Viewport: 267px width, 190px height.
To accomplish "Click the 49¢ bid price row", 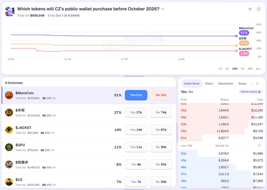I will 222,160.
